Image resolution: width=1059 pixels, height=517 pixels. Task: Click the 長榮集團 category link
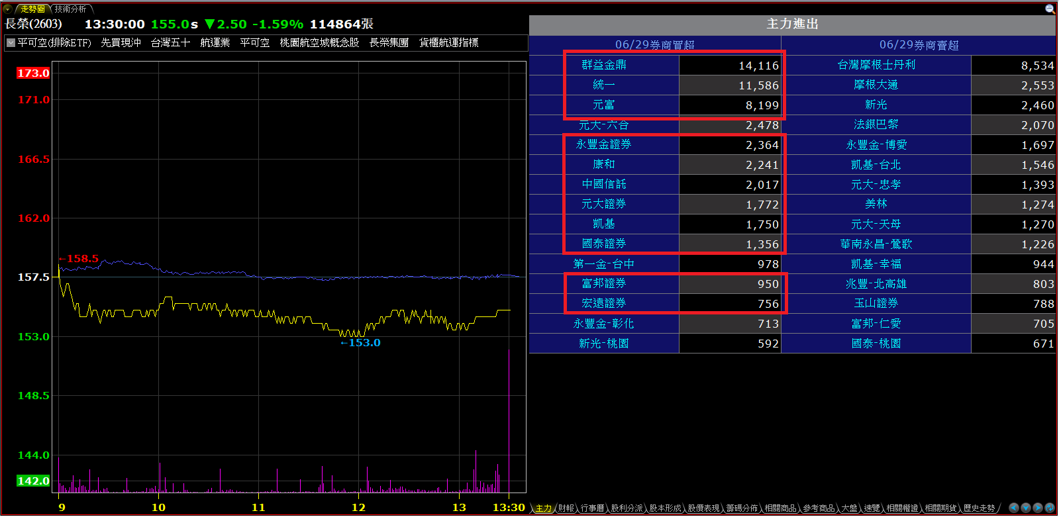(x=389, y=43)
